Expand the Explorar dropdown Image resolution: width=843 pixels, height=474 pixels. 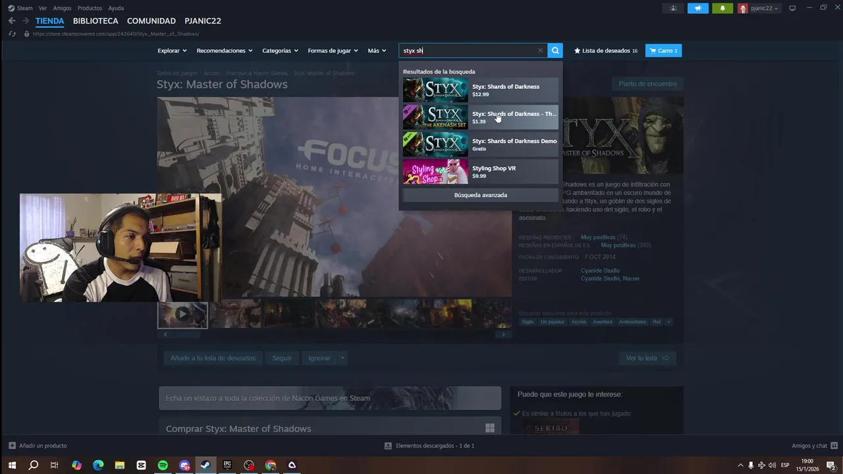point(172,51)
